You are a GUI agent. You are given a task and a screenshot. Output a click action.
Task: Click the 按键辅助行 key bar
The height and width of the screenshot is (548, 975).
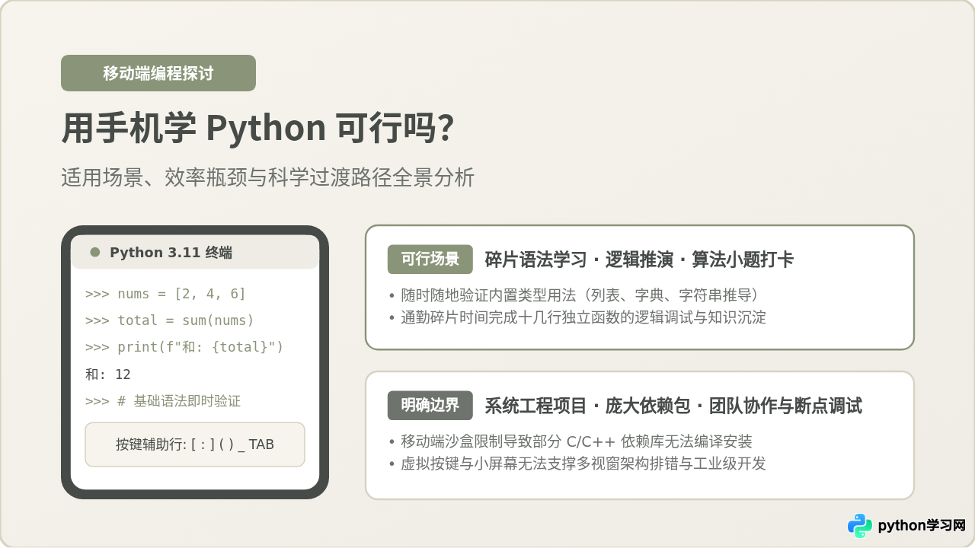tap(195, 444)
